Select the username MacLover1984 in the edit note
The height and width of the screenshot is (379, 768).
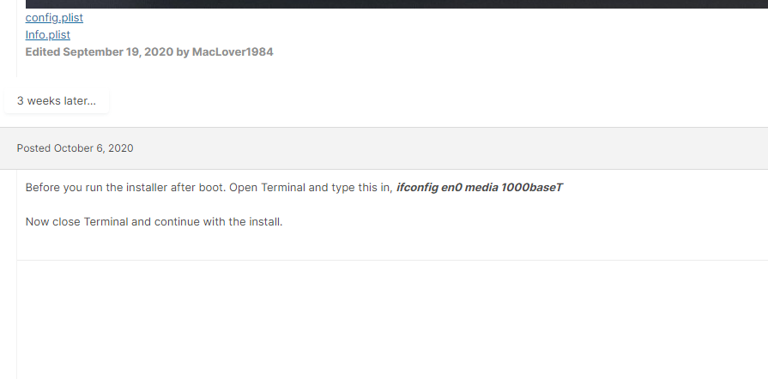click(x=233, y=52)
